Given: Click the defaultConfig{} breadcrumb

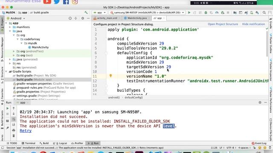Looking at the screenshot, I should (x=134, y=97).
